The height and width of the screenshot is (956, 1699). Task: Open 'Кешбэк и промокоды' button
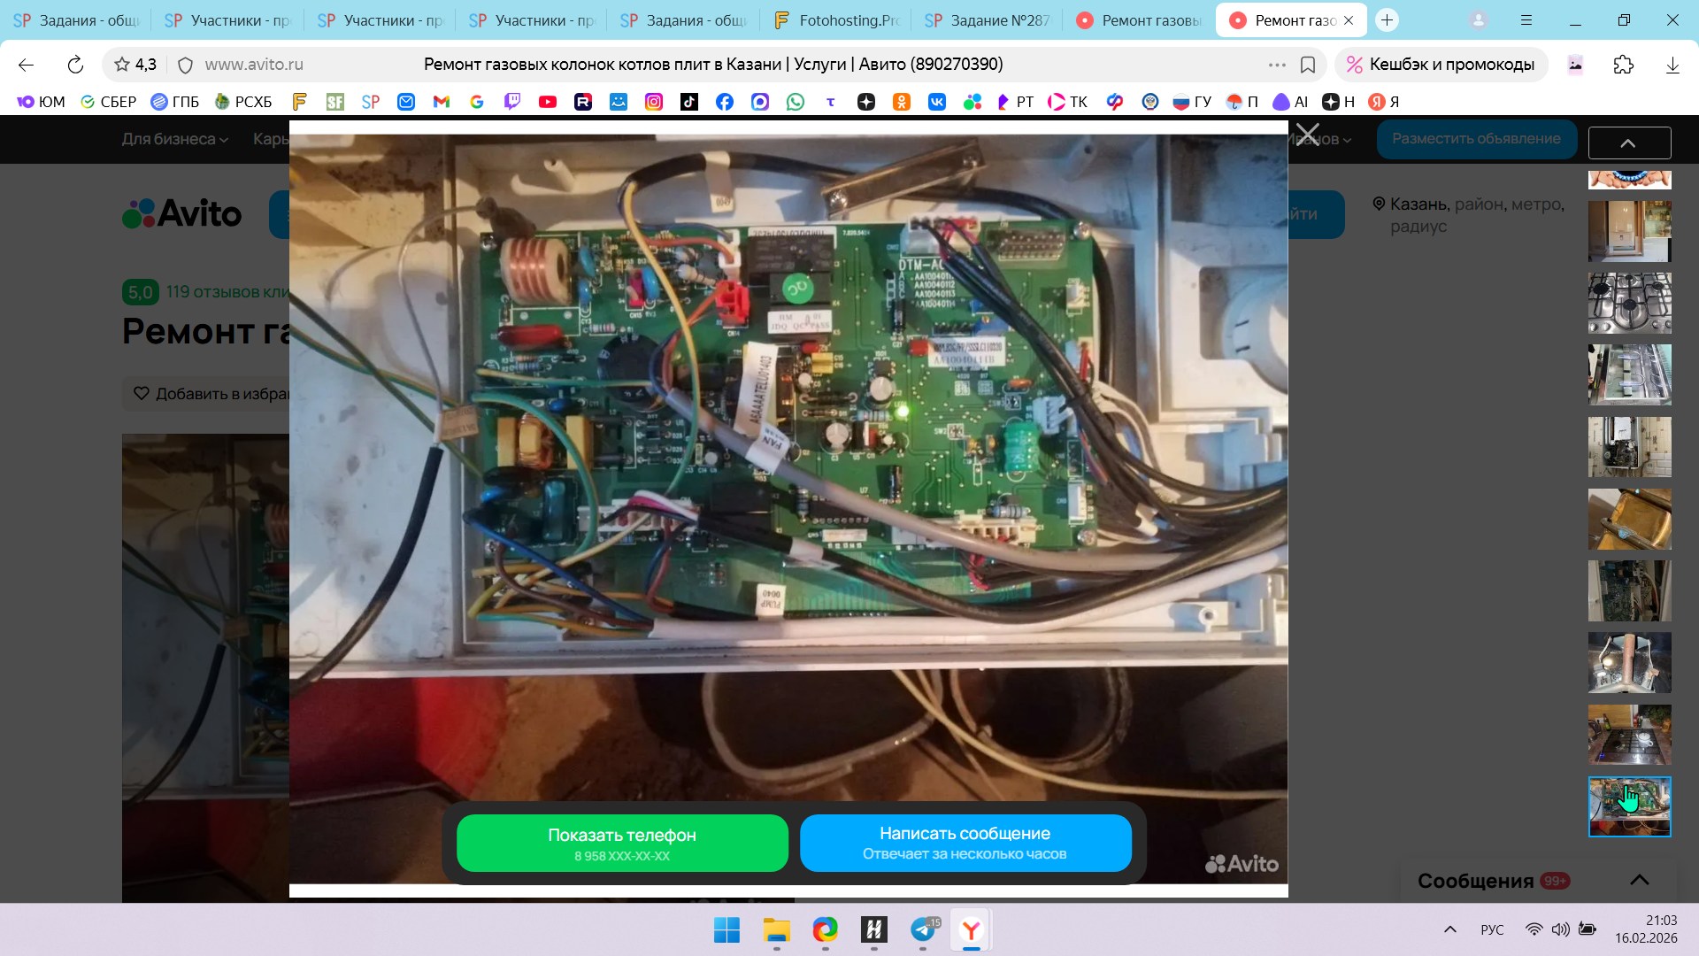pos(1441,65)
